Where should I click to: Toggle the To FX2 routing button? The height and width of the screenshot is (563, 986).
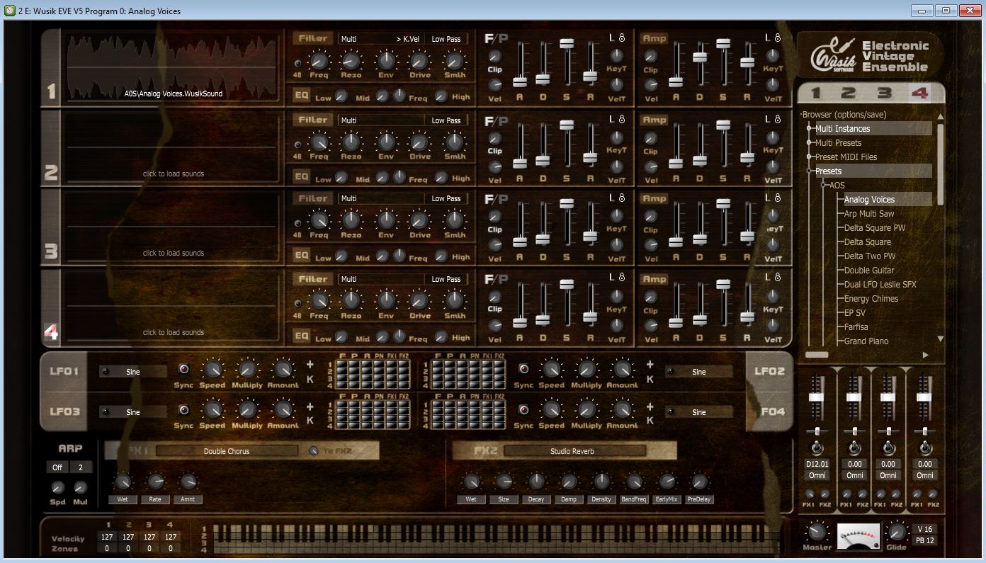[x=313, y=451]
